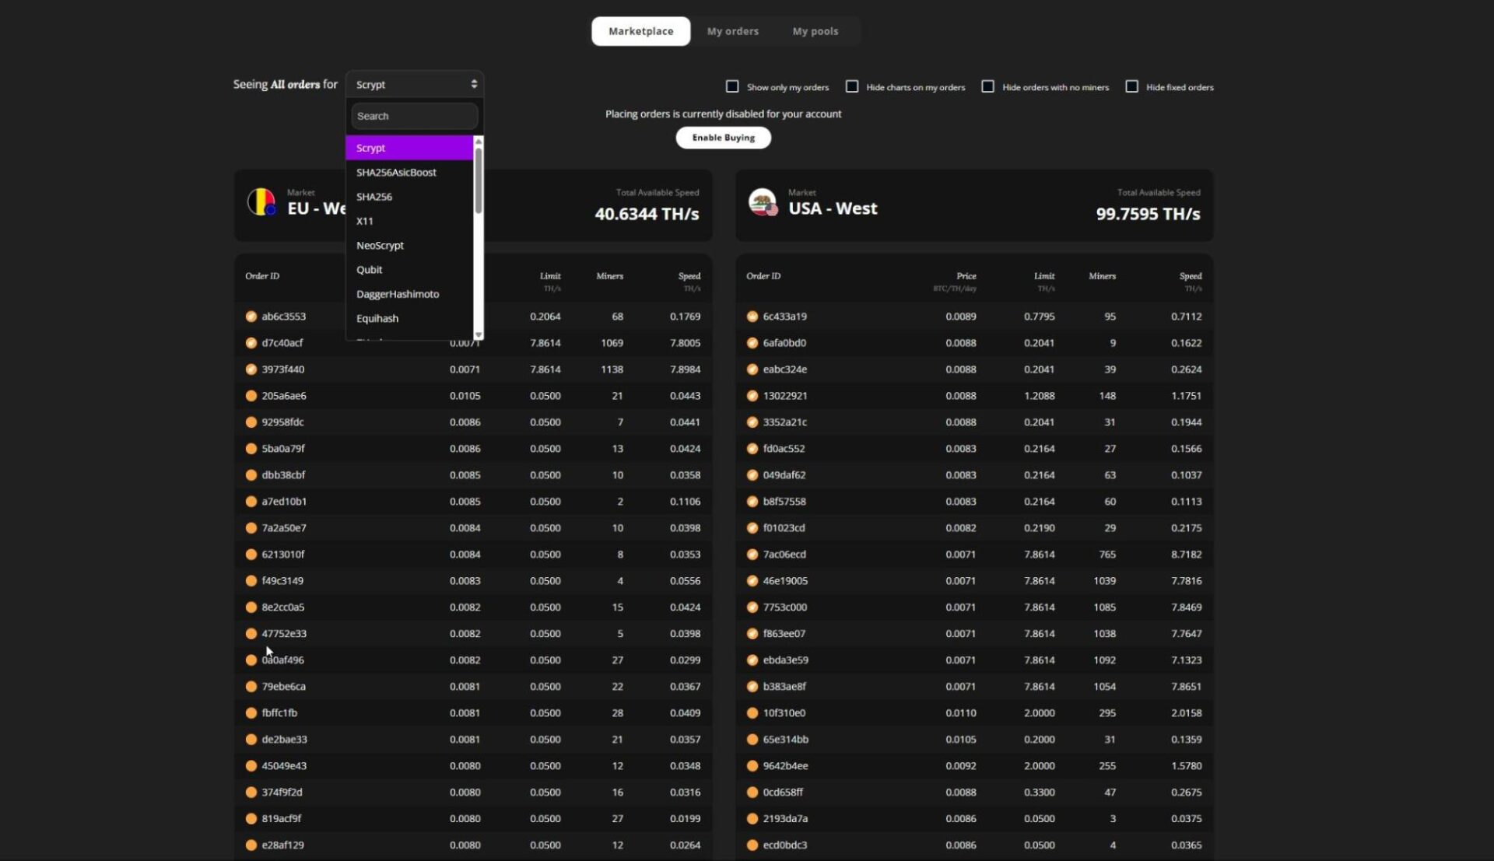
Task: Switch to the My orders tab
Action: (x=732, y=31)
